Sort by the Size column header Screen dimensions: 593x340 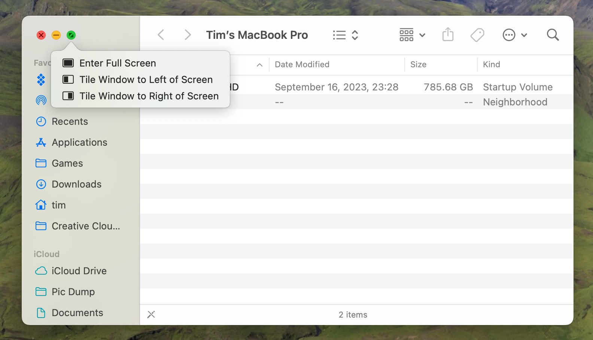tap(418, 65)
